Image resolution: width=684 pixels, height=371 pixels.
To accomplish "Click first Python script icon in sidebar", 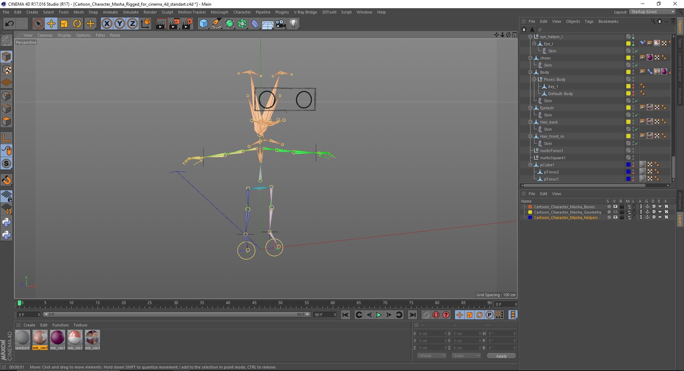I will coord(6,222).
